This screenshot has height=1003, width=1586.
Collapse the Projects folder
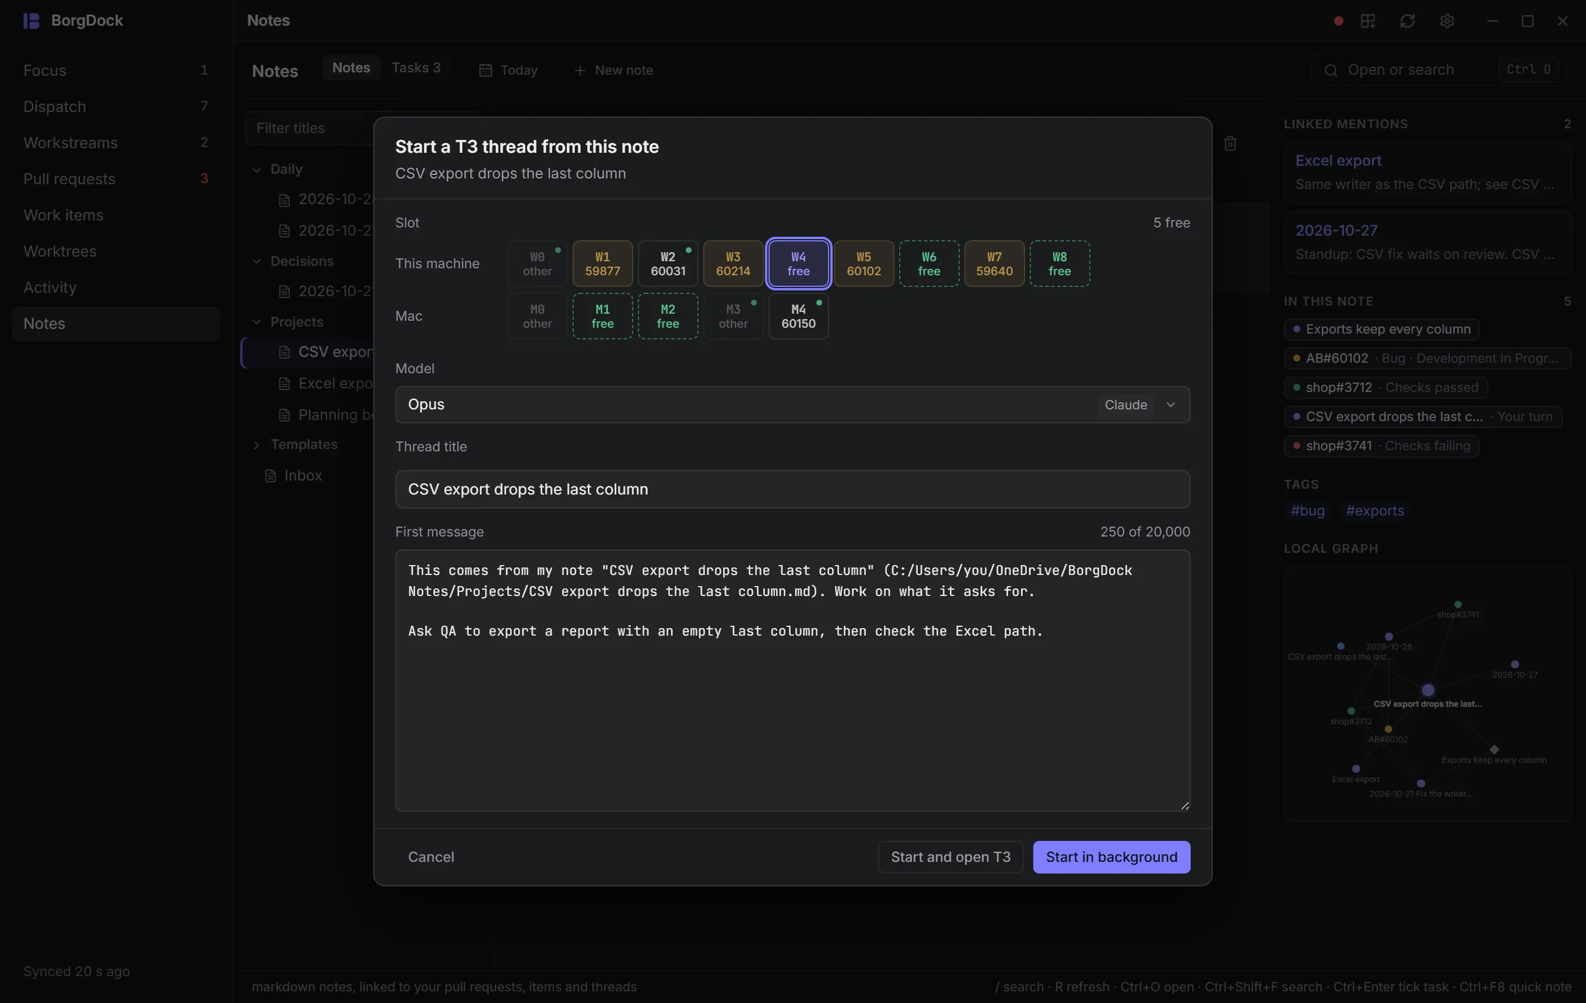[x=256, y=322]
